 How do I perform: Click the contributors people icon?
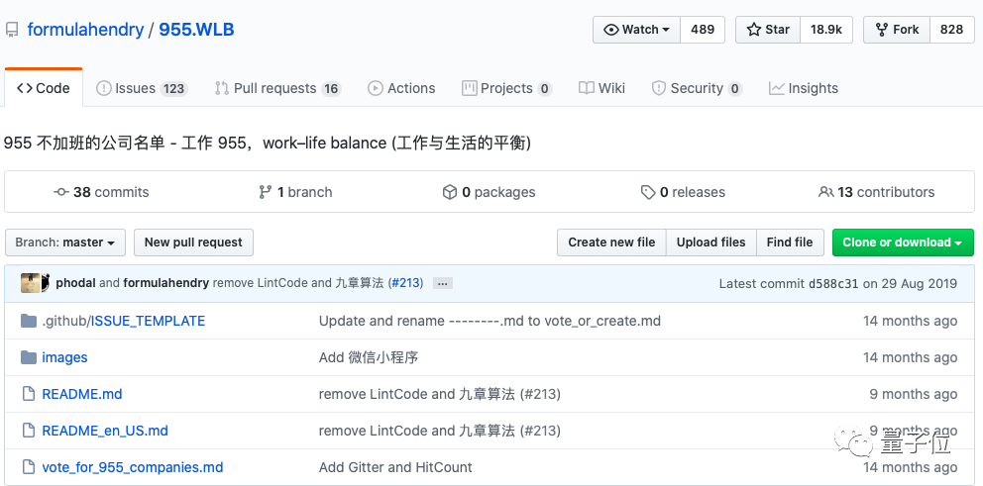[825, 192]
